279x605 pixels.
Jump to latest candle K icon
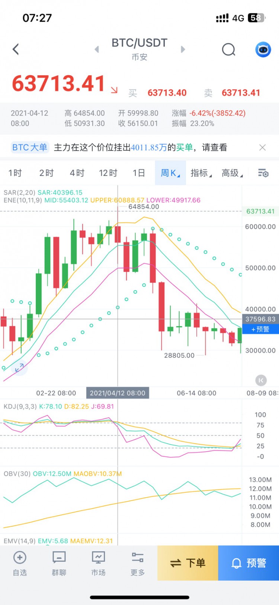coord(261,380)
